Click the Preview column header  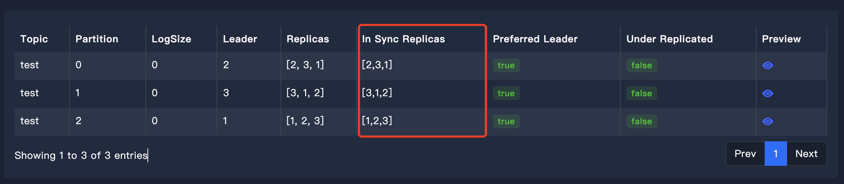click(x=781, y=39)
